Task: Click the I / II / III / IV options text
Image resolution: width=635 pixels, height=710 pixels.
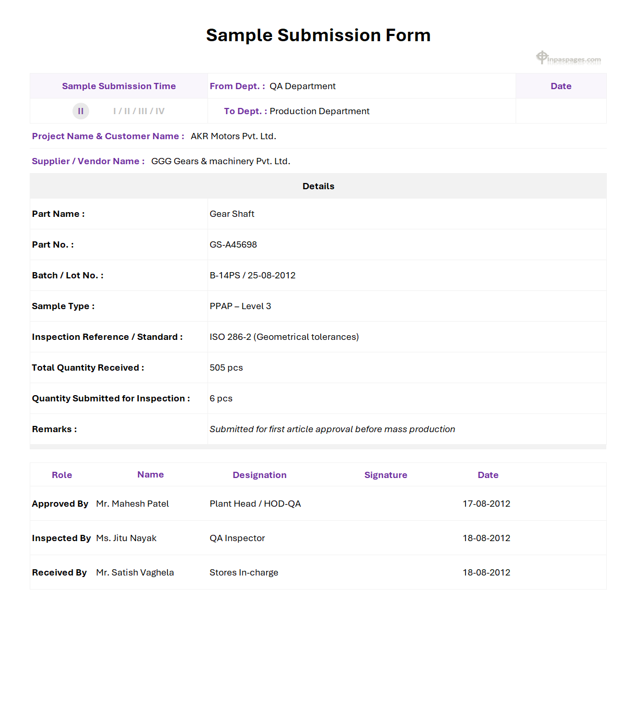Action: 139,111
